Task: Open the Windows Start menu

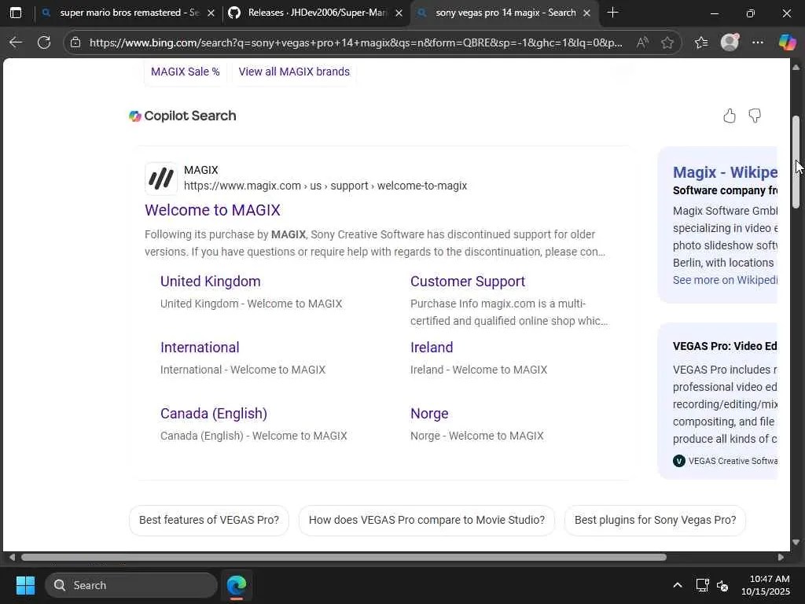Action: click(x=25, y=585)
